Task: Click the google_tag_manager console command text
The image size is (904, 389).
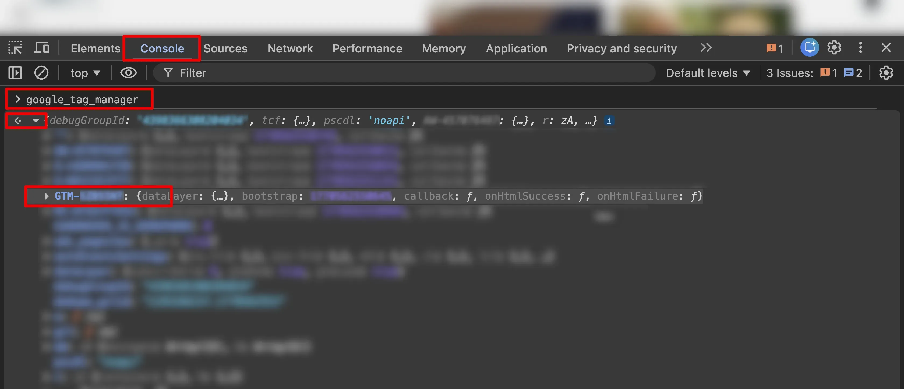Action: (x=83, y=100)
